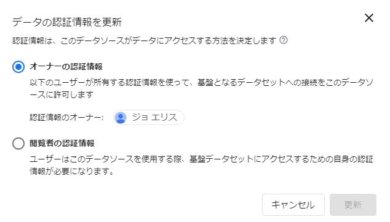
Task: Click 方法を決定します phrase beside help icon
Action: [244, 40]
